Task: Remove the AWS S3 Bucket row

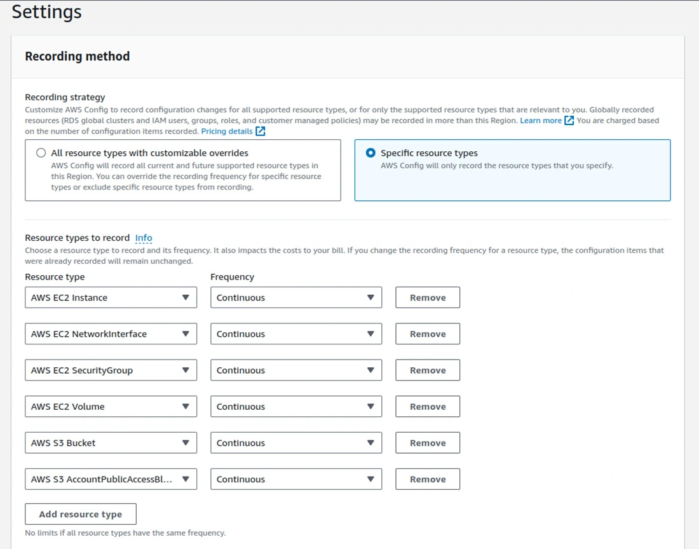Action: [428, 442]
